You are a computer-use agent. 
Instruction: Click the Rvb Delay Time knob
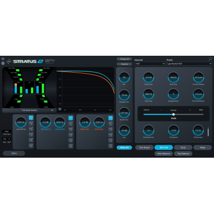pyautogui.click(x=149, y=130)
